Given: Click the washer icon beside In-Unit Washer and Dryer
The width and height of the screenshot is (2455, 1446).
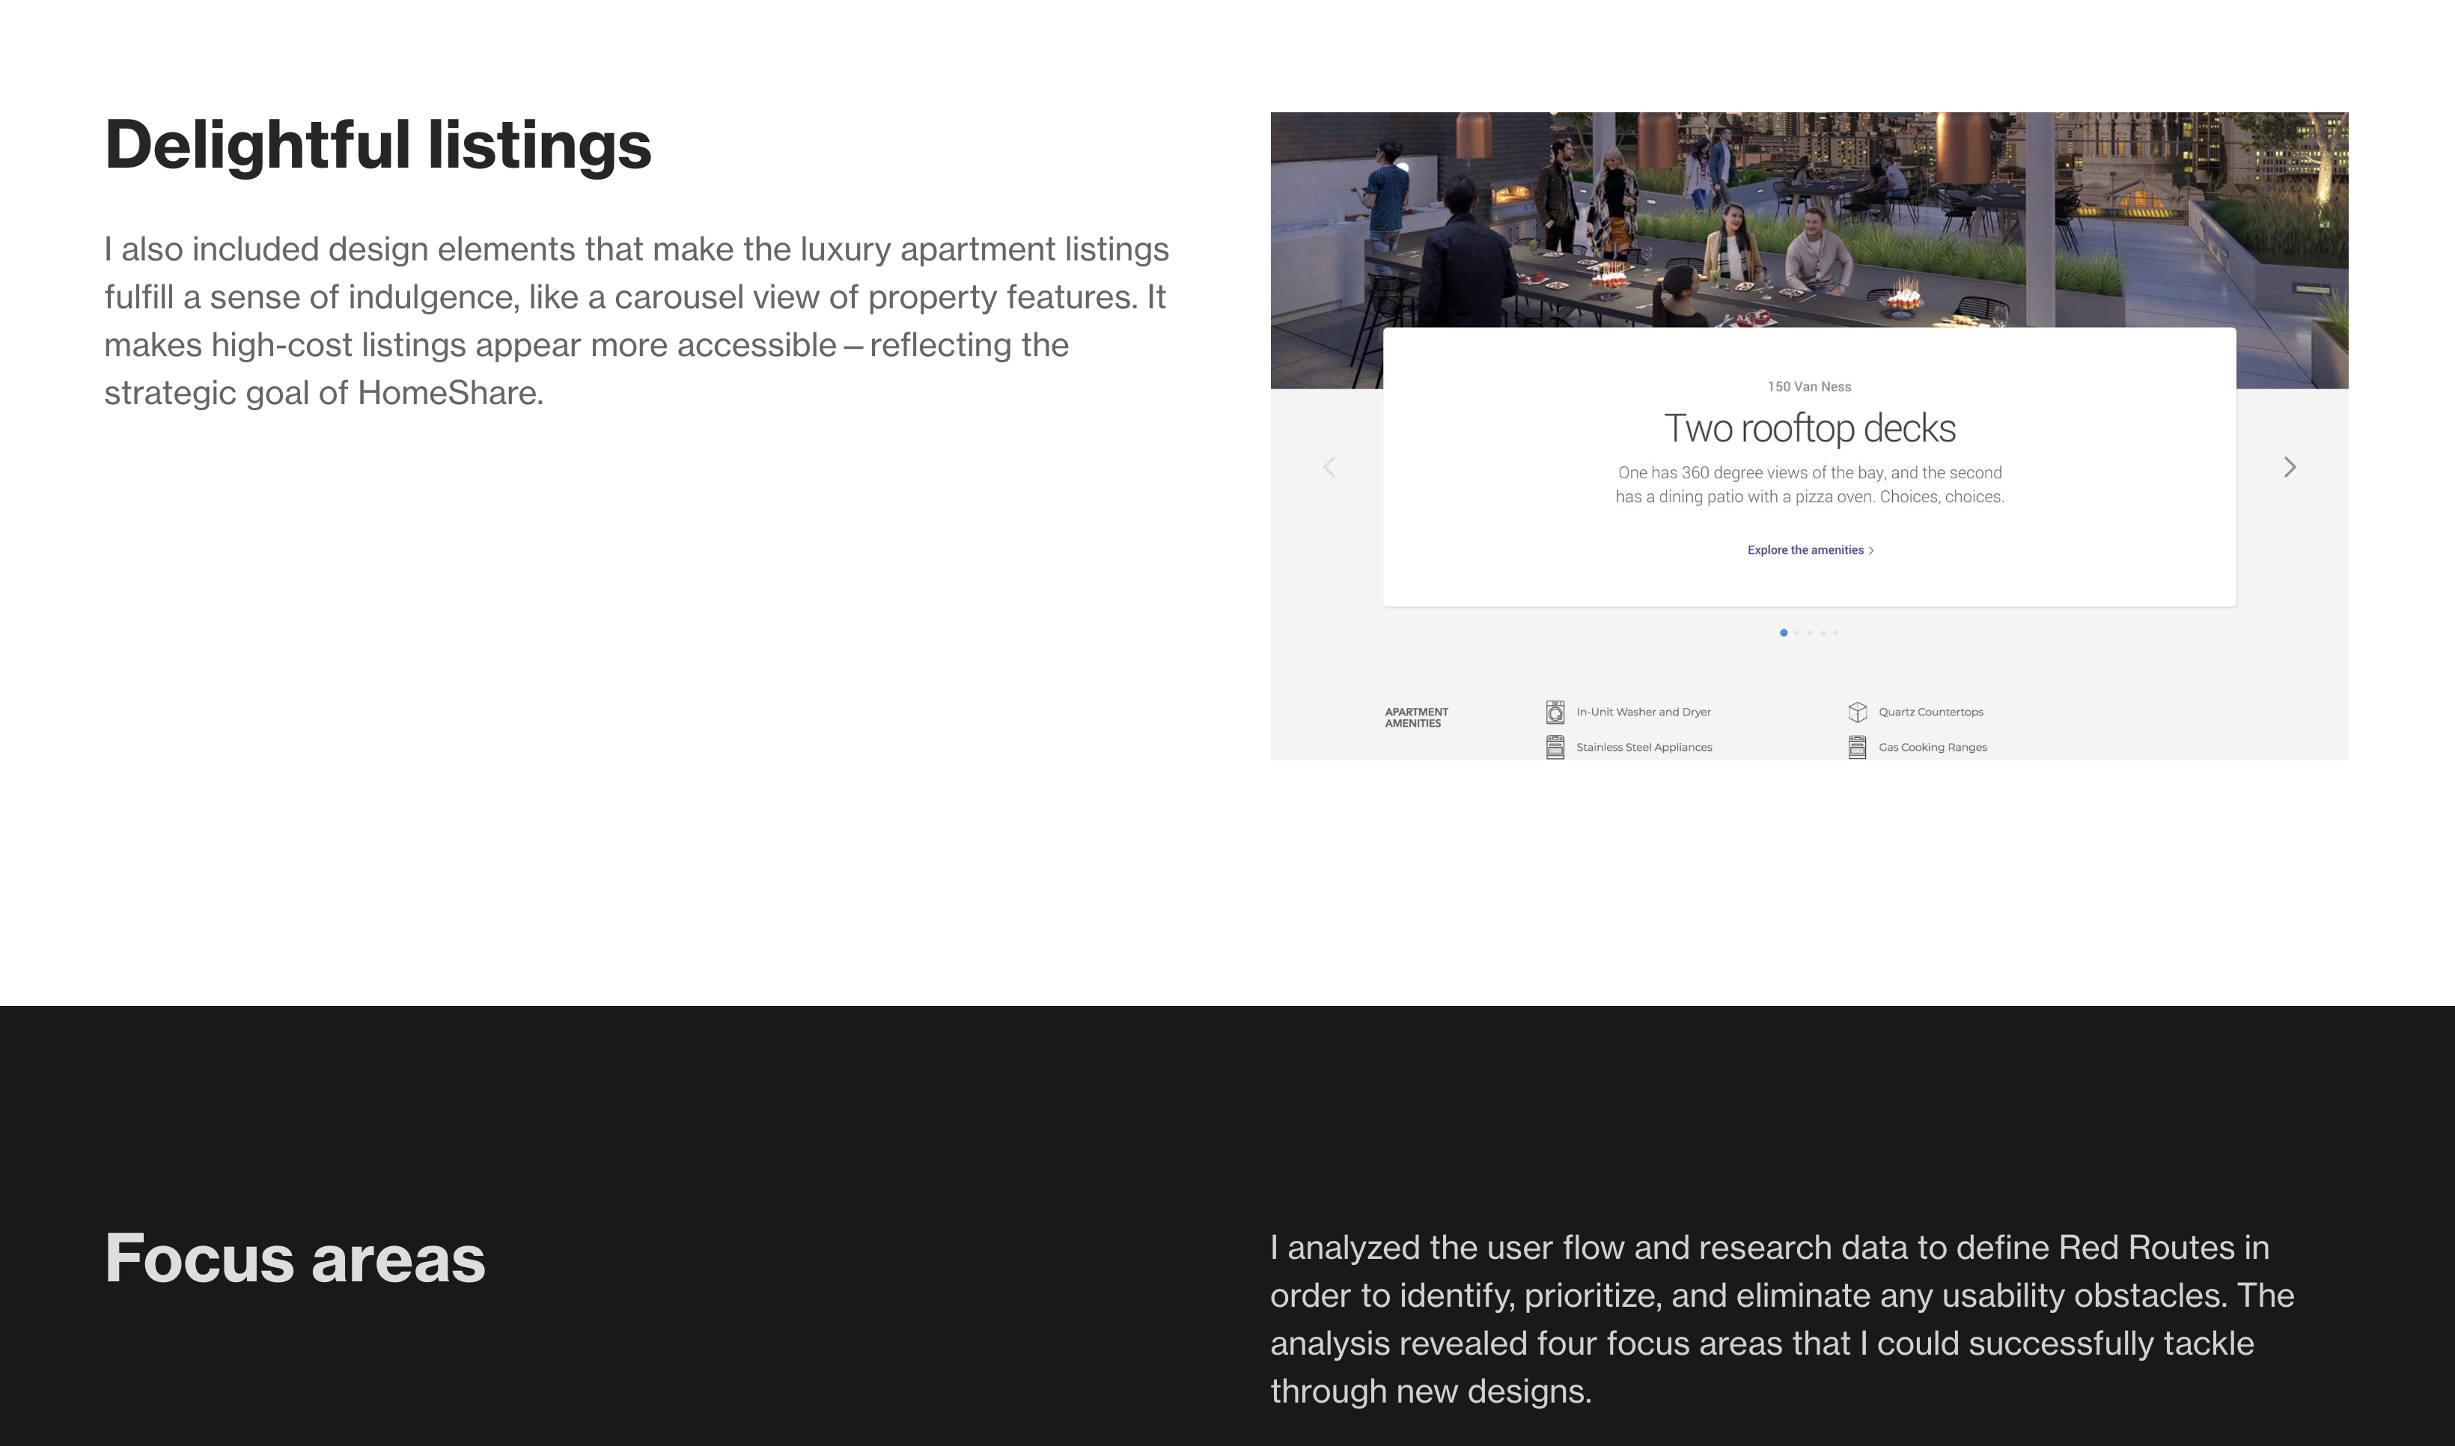Looking at the screenshot, I should tap(1555, 713).
